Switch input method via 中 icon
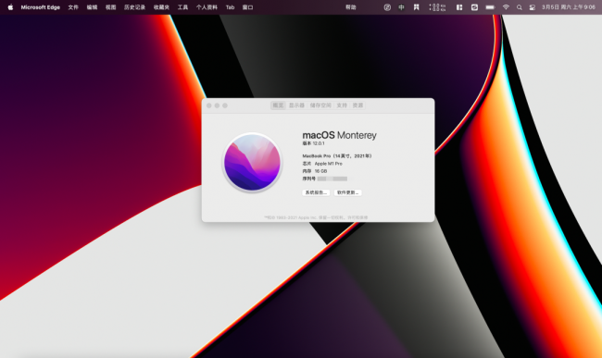The image size is (602, 358). [x=401, y=7]
